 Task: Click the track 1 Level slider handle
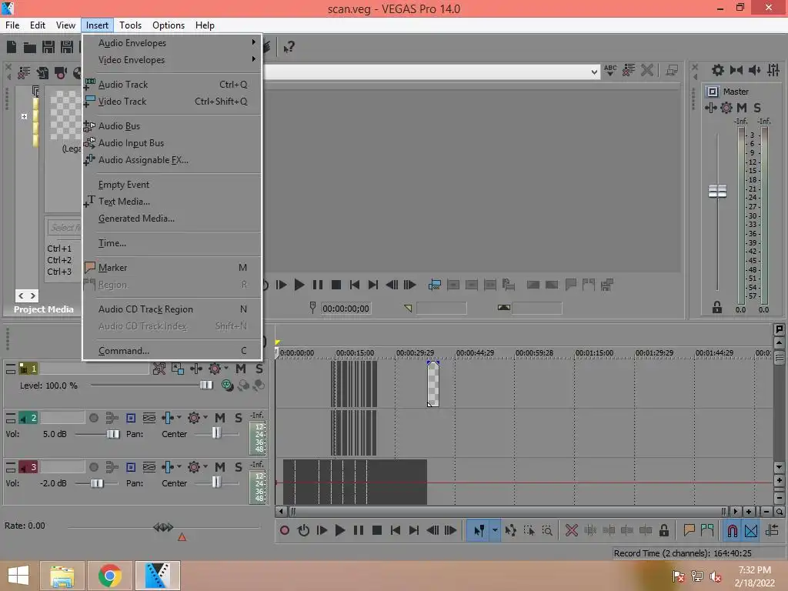[206, 385]
